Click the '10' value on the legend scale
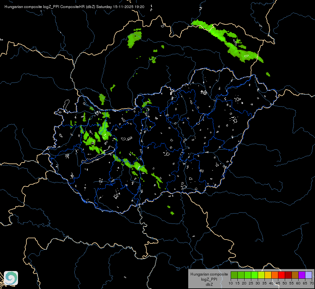Viewport: 315px width, 289px height. click(x=231, y=284)
